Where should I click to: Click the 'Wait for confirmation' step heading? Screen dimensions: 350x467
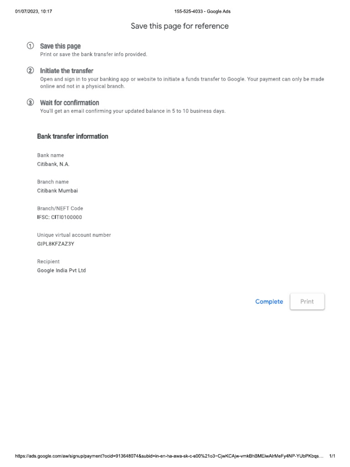pos(70,103)
